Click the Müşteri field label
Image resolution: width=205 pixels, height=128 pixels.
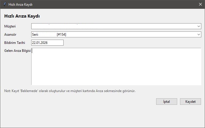(10, 26)
